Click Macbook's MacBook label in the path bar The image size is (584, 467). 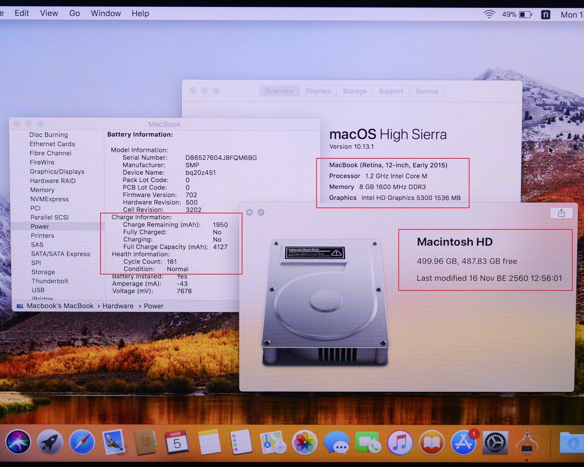point(60,306)
